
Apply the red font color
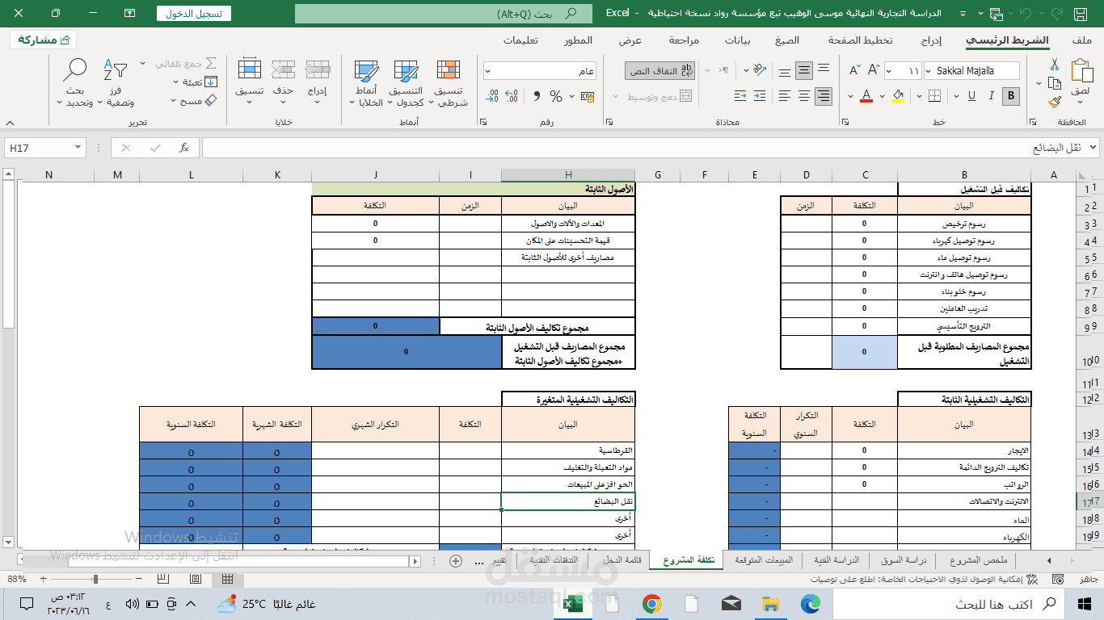(x=866, y=96)
